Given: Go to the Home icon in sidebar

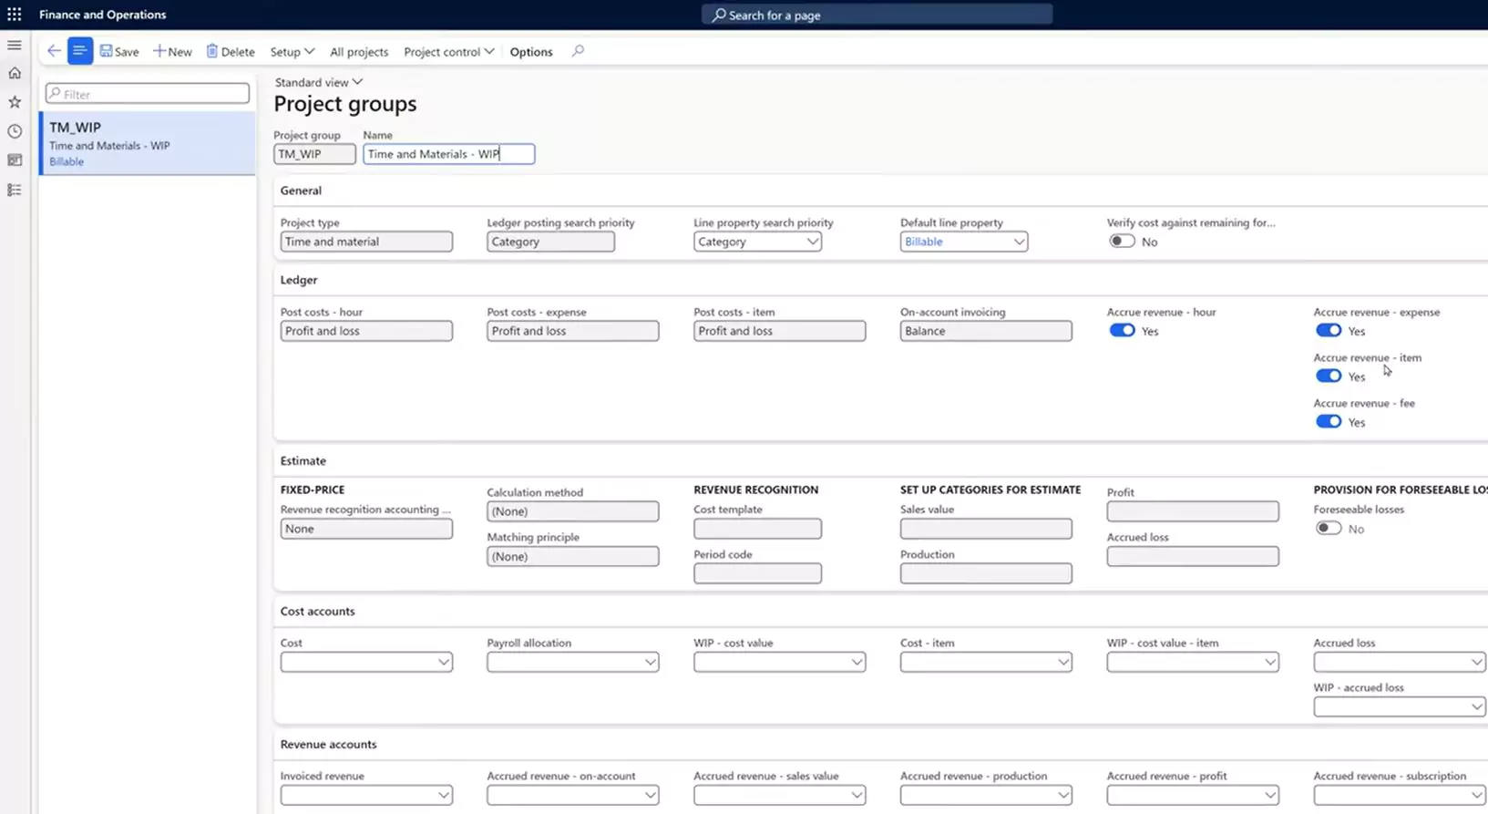Looking at the screenshot, I should click(15, 73).
